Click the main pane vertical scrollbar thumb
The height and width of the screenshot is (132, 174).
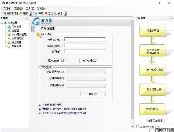pos(133,69)
